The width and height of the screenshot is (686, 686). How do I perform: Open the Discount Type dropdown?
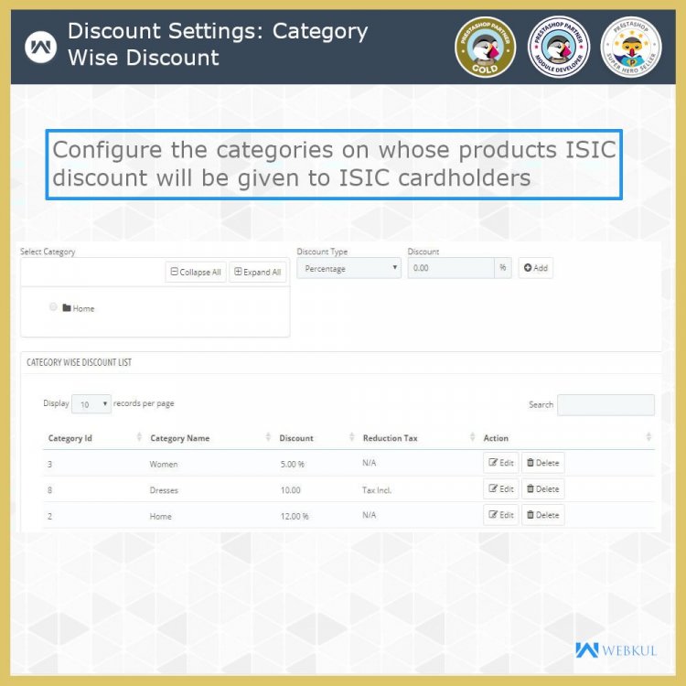click(348, 268)
